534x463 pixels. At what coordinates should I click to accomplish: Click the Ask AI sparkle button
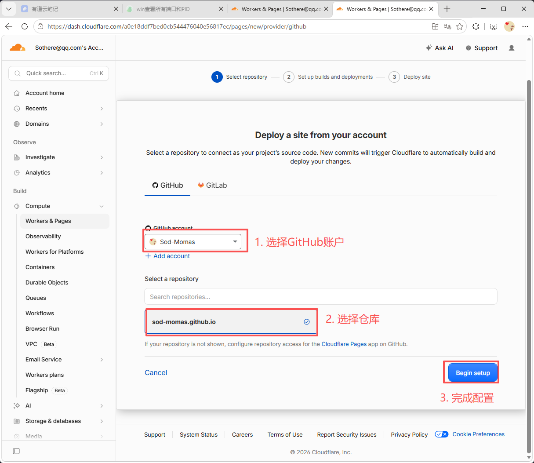[440, 48]
